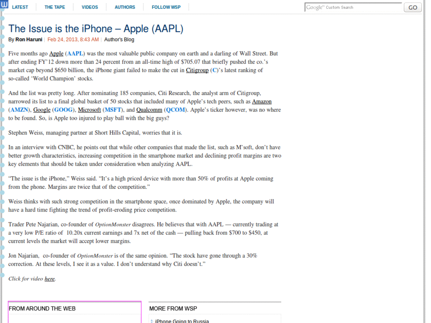431x323 pixels.
Task: Follow the Citigroup link
Action: [x=197, y=70]
